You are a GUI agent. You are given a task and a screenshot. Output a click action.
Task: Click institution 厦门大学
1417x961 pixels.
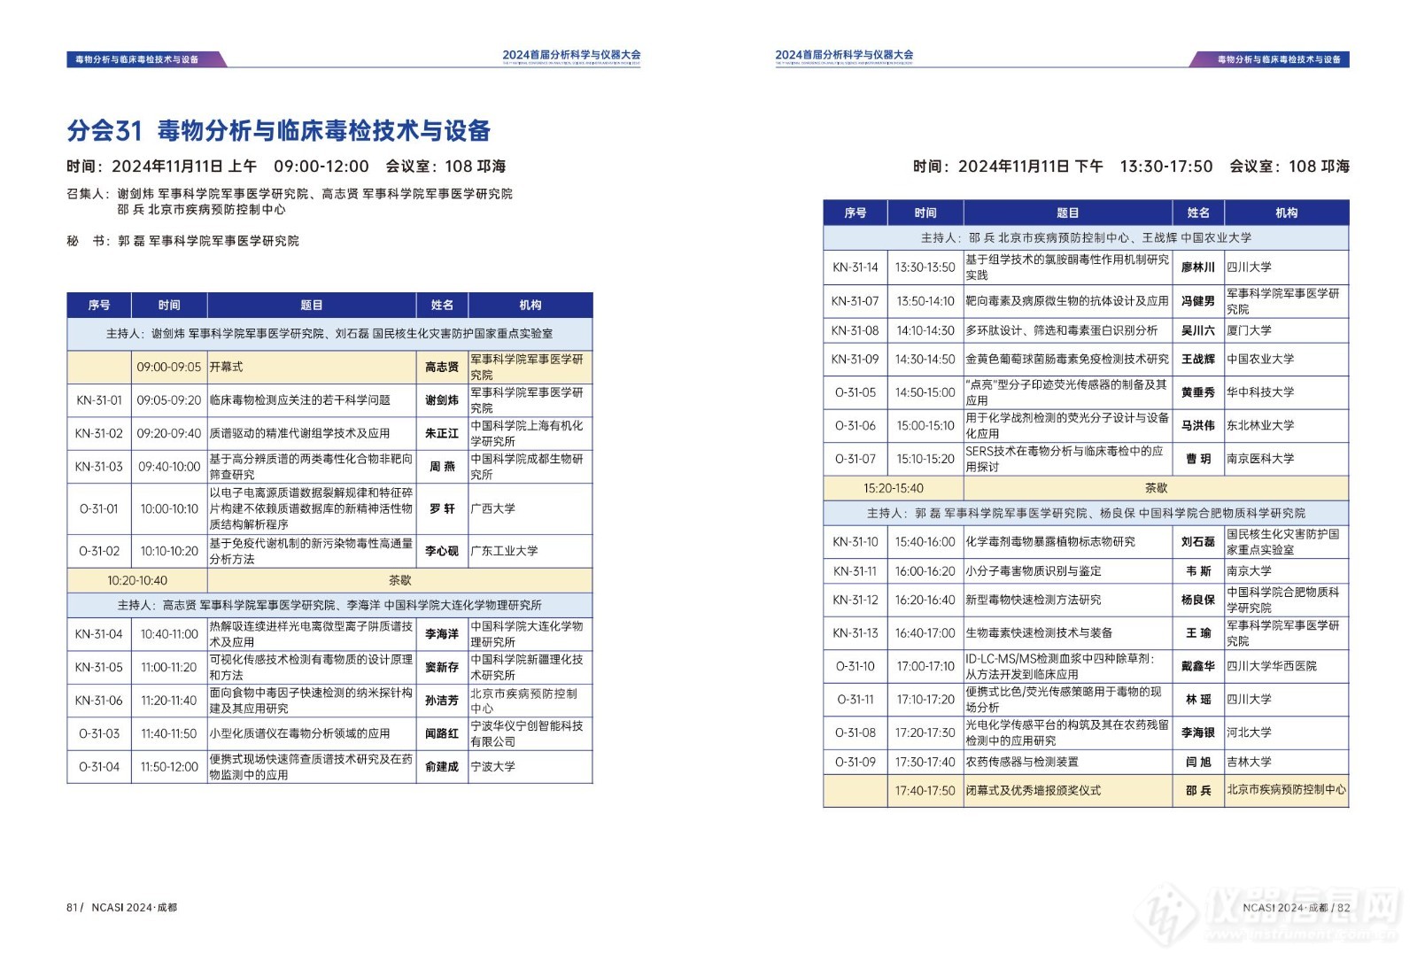(x=1249, y=330)
